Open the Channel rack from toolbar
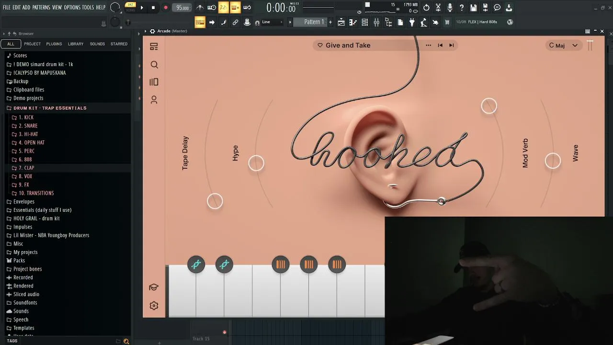Screen dimensions: 613x345 tap(364, 22)
